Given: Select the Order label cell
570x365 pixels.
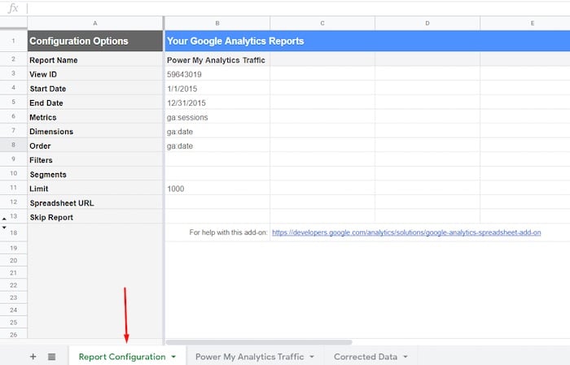Looking at the screenshot, I should pyautogui.click(x=95, y=146).
